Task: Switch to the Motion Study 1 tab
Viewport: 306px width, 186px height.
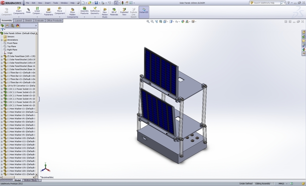Action: [x=31, y=180]
